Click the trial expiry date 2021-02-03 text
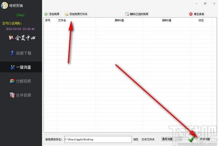Viewport: 218px width, 146px height. [x=21, y=29]
